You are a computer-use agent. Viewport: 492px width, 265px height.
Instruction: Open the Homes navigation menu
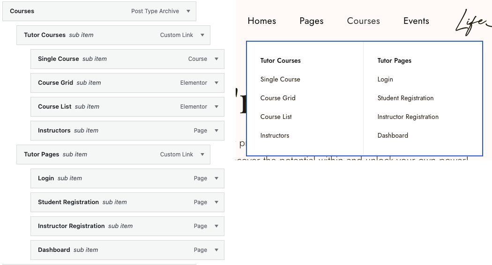click(x=261, y=21)
